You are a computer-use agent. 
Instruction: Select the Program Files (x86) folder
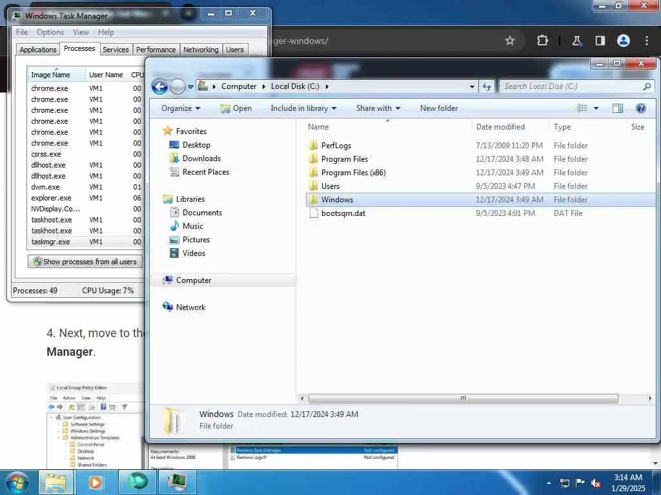click(353, 173)
